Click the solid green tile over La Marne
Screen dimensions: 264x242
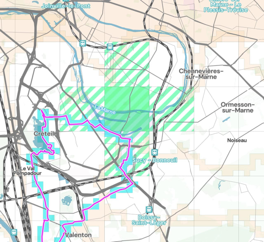pyautogui.click(x=127, y=109)
